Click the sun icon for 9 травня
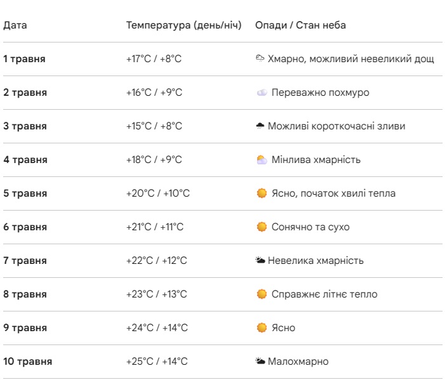Screen dimensions: 445x380 [262, 328]
